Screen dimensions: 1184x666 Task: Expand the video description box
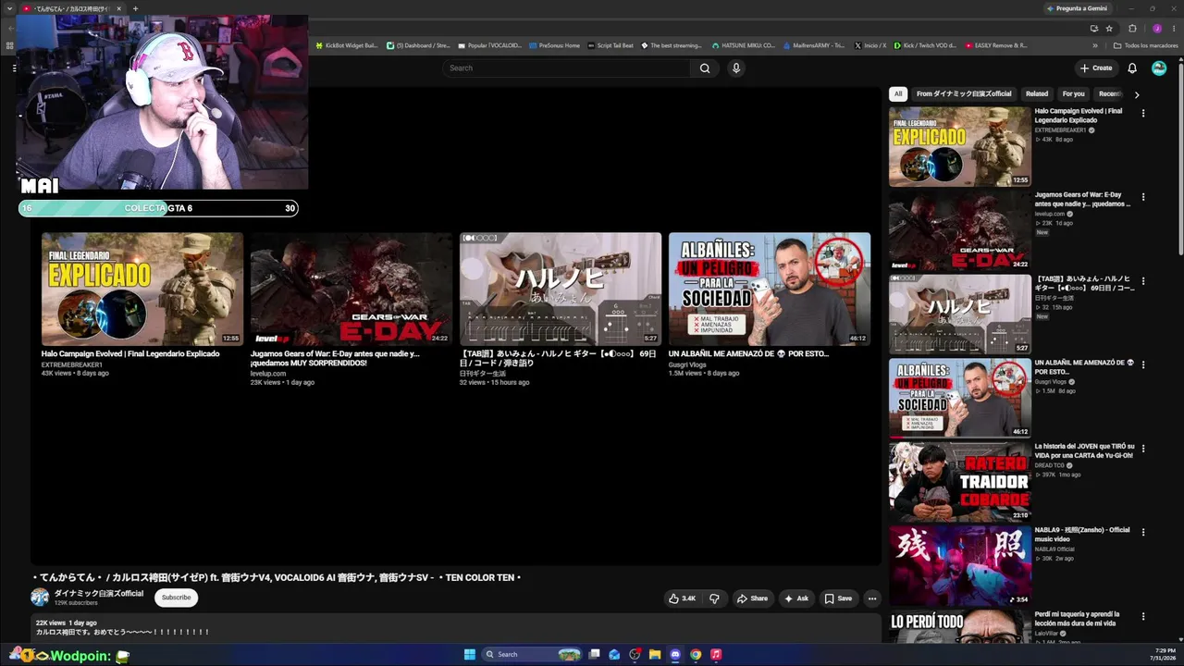(x=456, y=628)
